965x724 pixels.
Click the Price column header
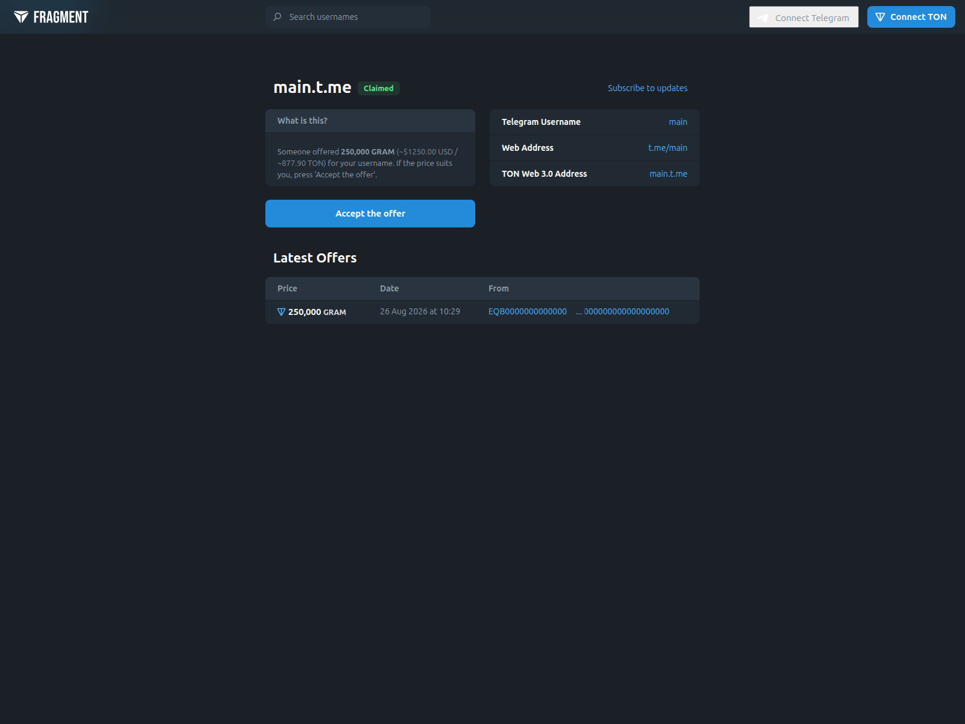coord(287,288)
